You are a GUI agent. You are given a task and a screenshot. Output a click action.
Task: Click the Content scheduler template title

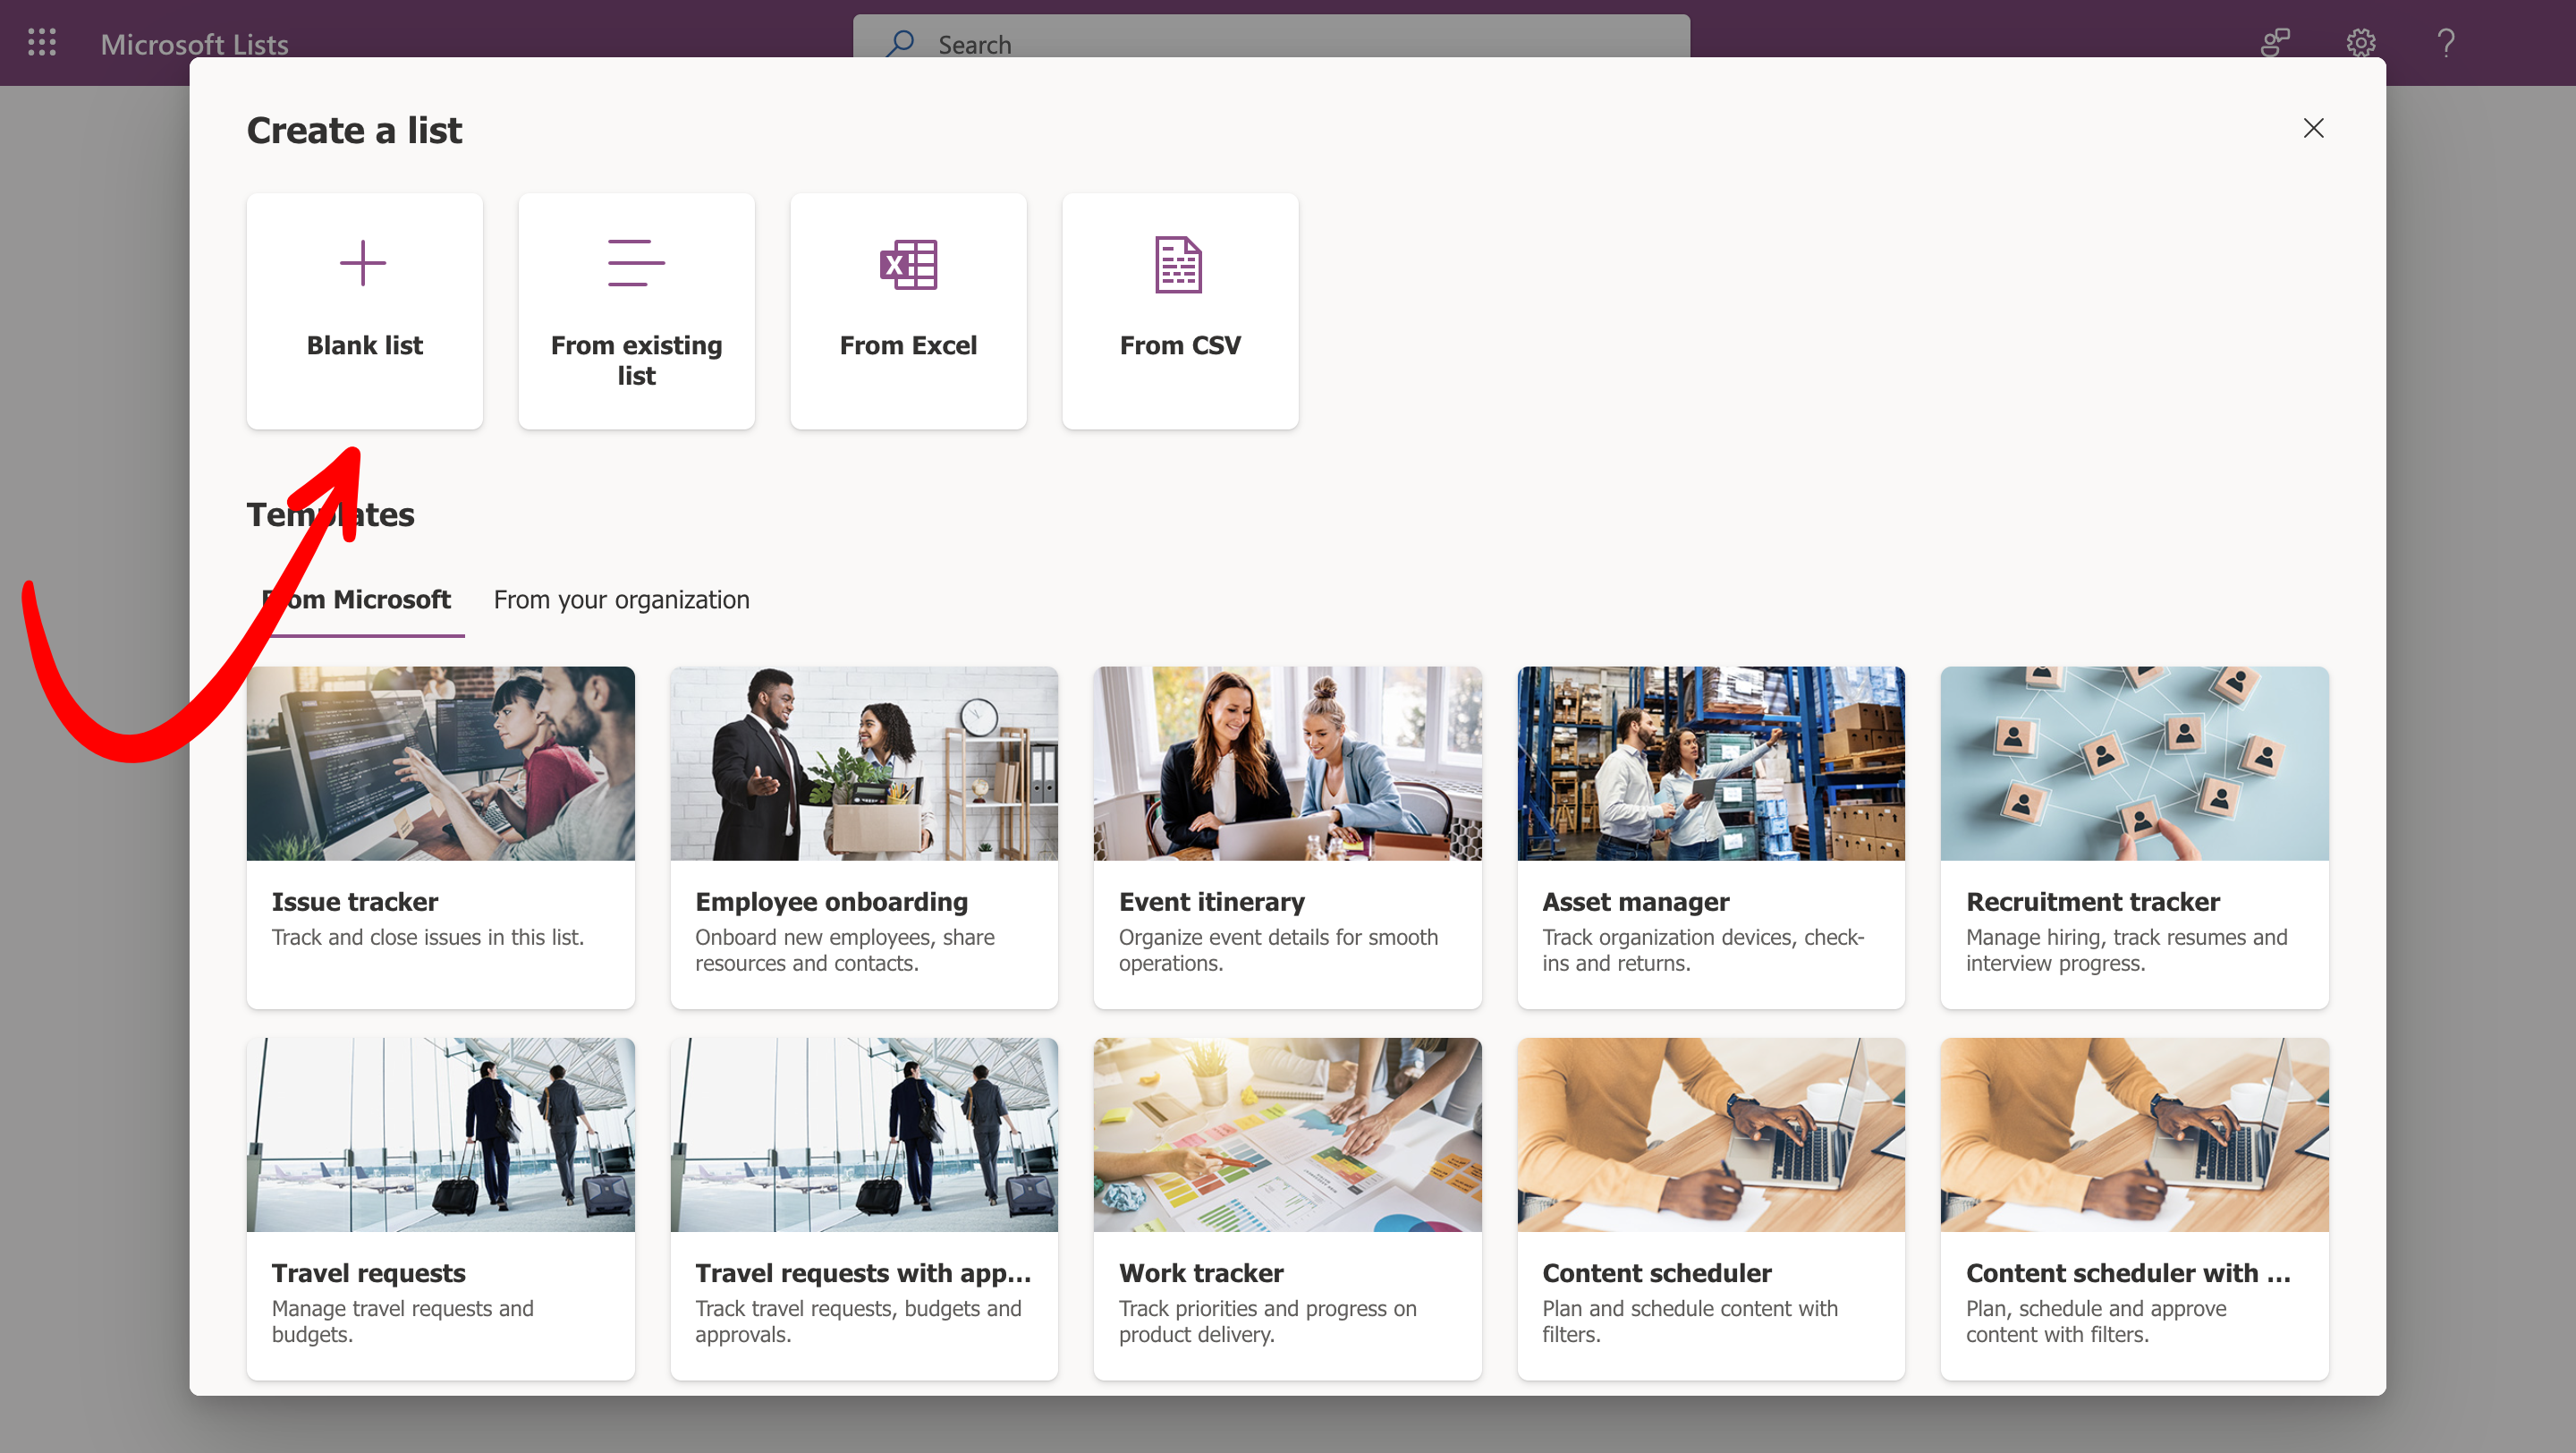tap(1656, 1273)
